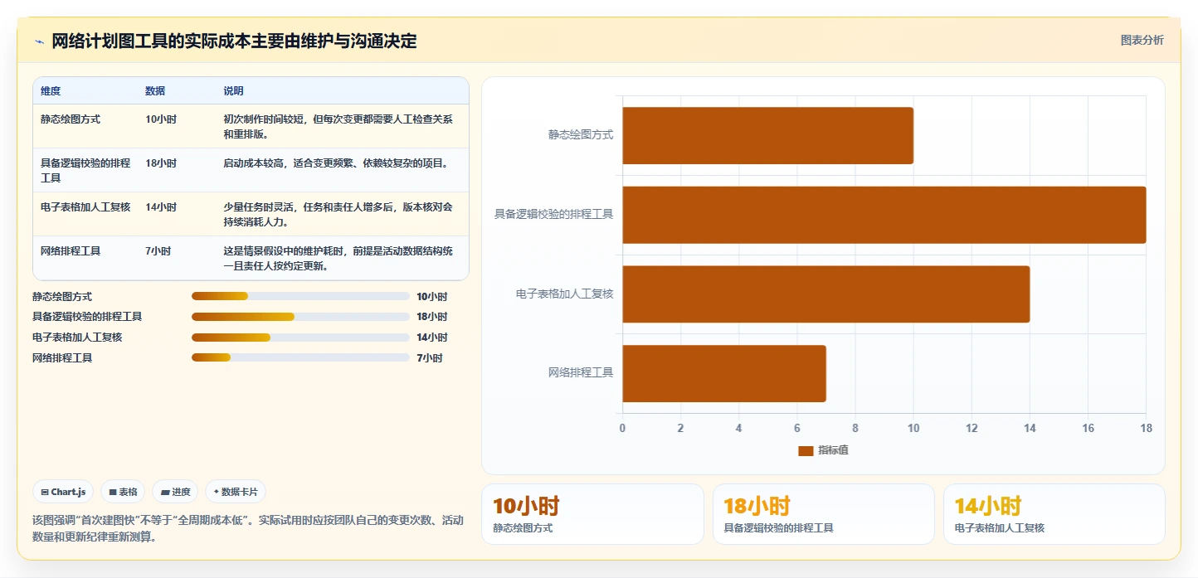Viewport: 1198px width, 578px height.
Task: Click the 静态绘图方式 progress bar
Action: (x=300, y=296)
